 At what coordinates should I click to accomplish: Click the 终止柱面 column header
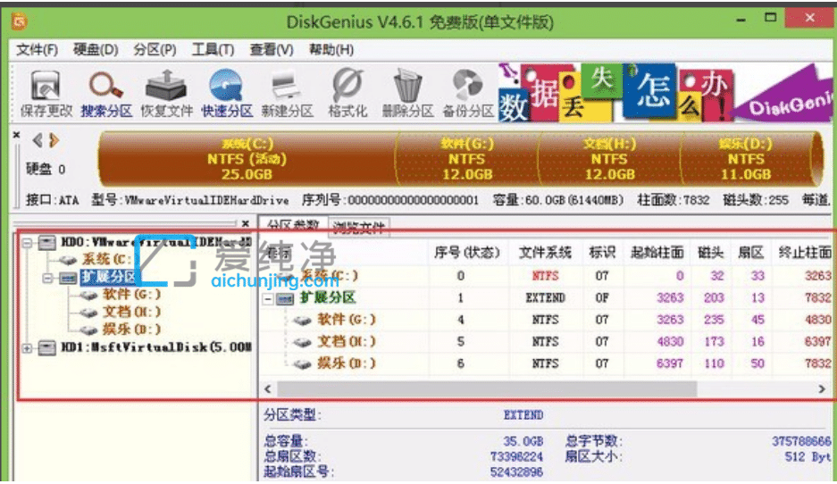point(803,253)
